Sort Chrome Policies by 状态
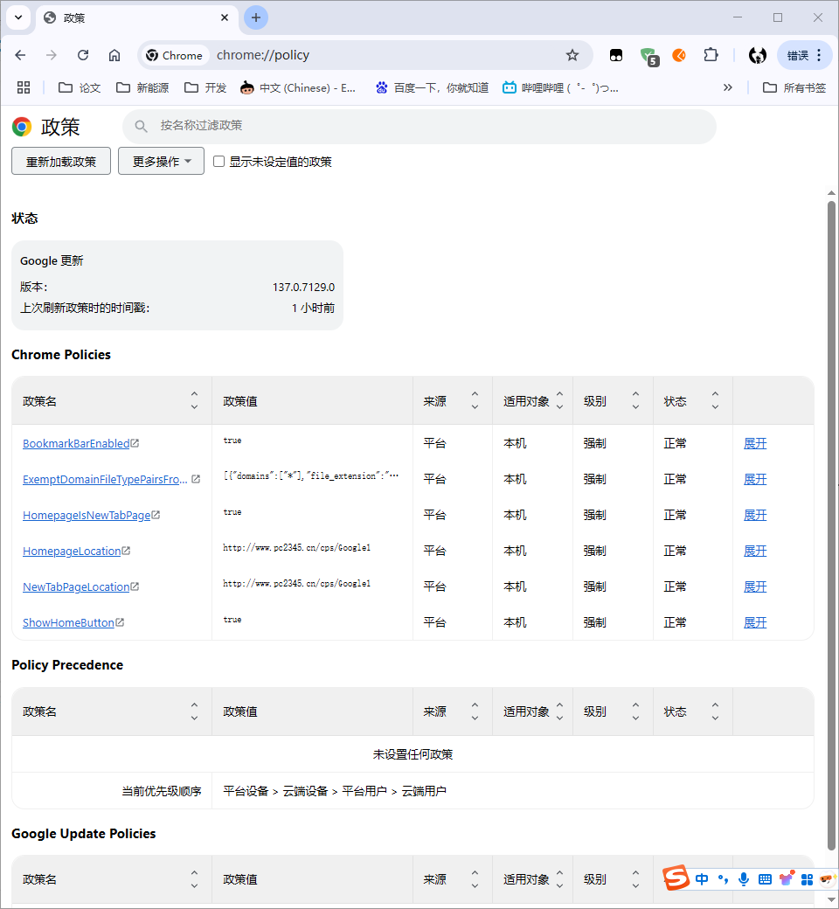The image size is (839, 909). (715, 400)
